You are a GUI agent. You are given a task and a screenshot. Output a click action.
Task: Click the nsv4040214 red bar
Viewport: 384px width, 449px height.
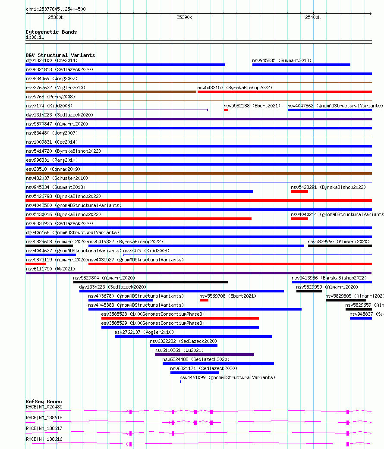[299, 219]
